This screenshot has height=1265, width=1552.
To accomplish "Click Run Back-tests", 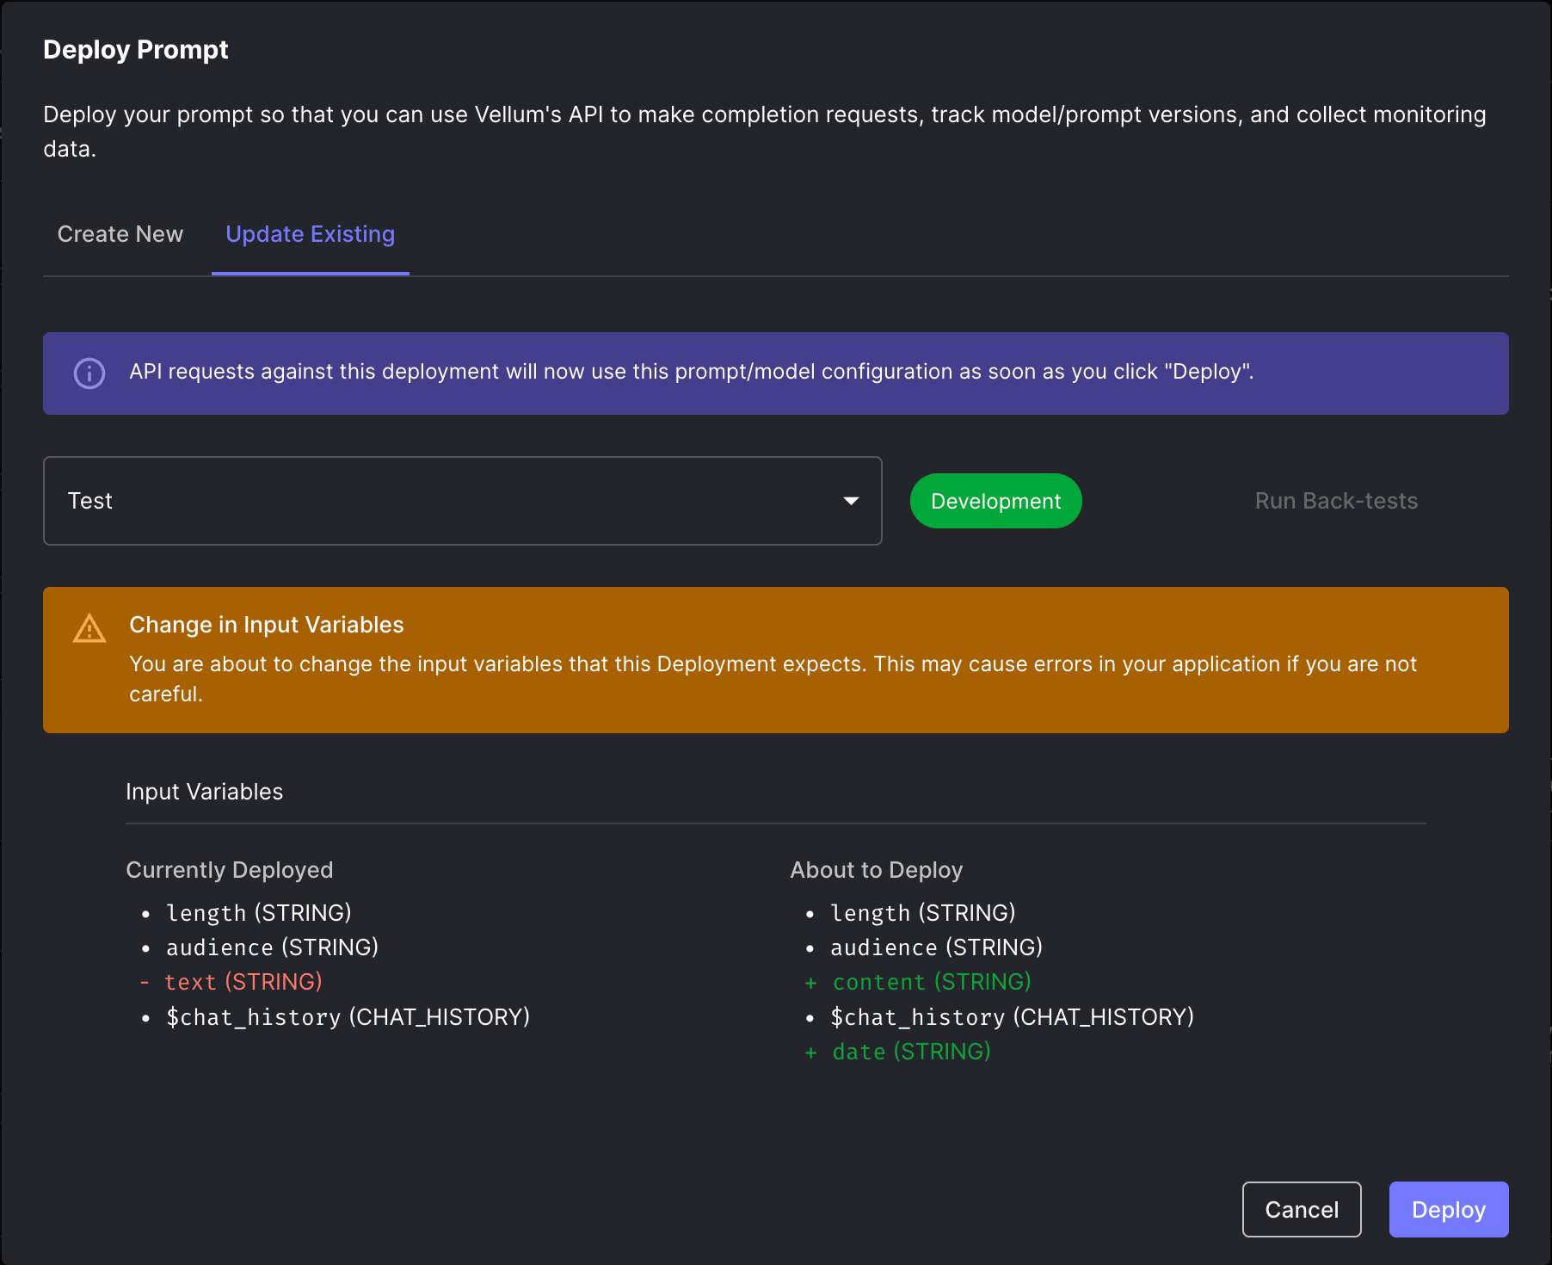I will [x=1336, y=501].
